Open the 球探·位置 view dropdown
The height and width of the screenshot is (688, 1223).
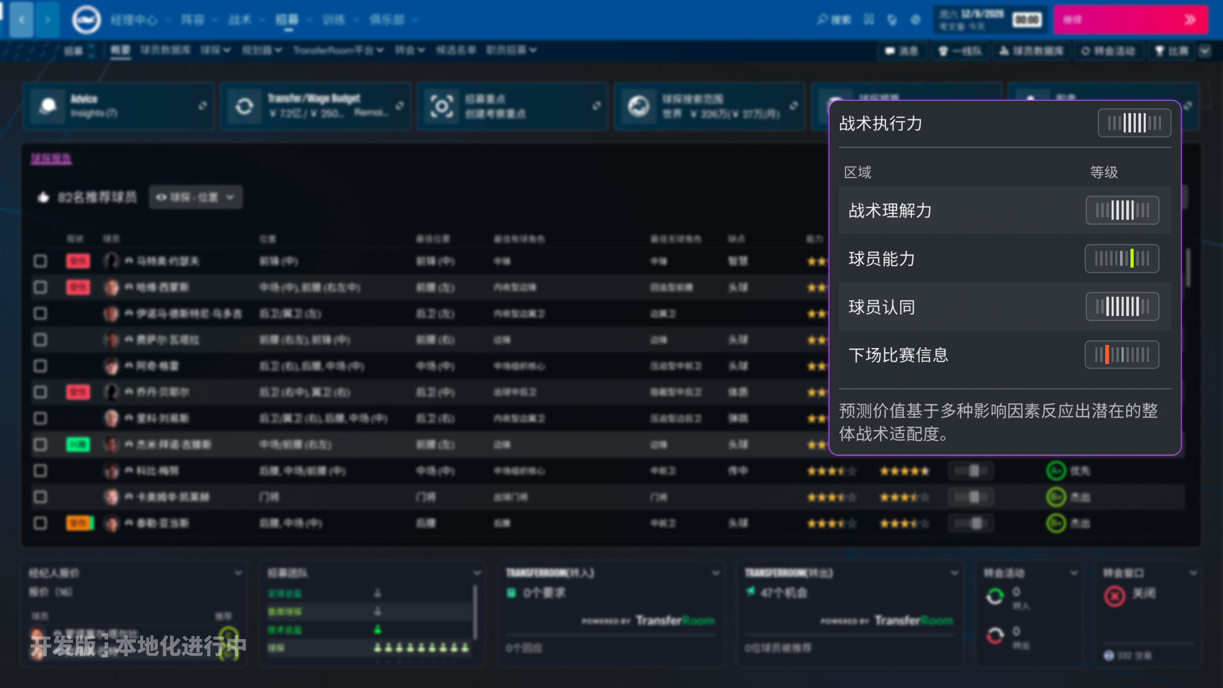(196, 197)
